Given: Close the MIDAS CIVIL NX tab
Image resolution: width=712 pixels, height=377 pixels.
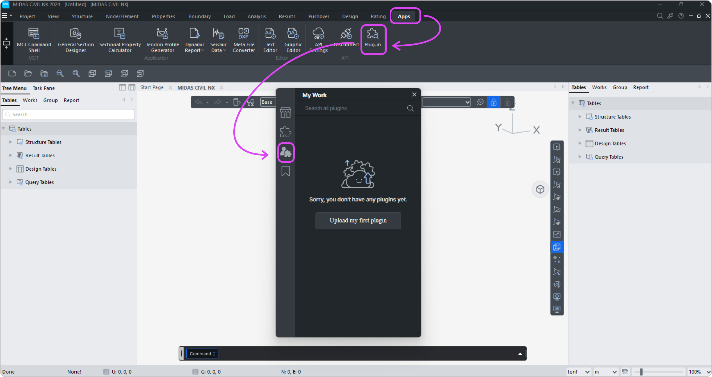Looking at the screenshot, I should pos(222,88).
